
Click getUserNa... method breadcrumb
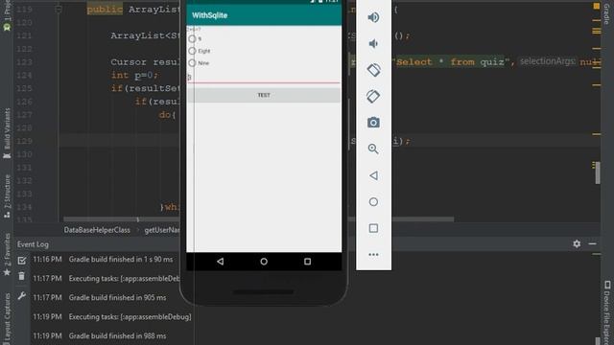click(162, 230)
